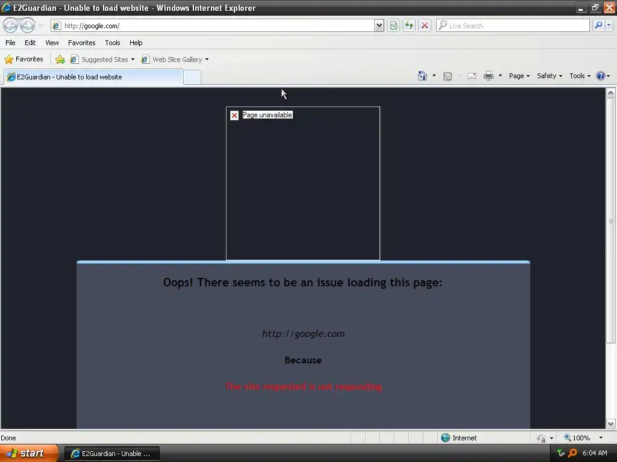Image resolution: width=617 pixels, height=462 pixels.
Task: Click the vertical scrollbar down arrow
Action: (611, 424)
